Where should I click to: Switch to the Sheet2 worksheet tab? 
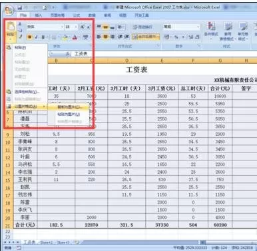[x=46, y=242]
